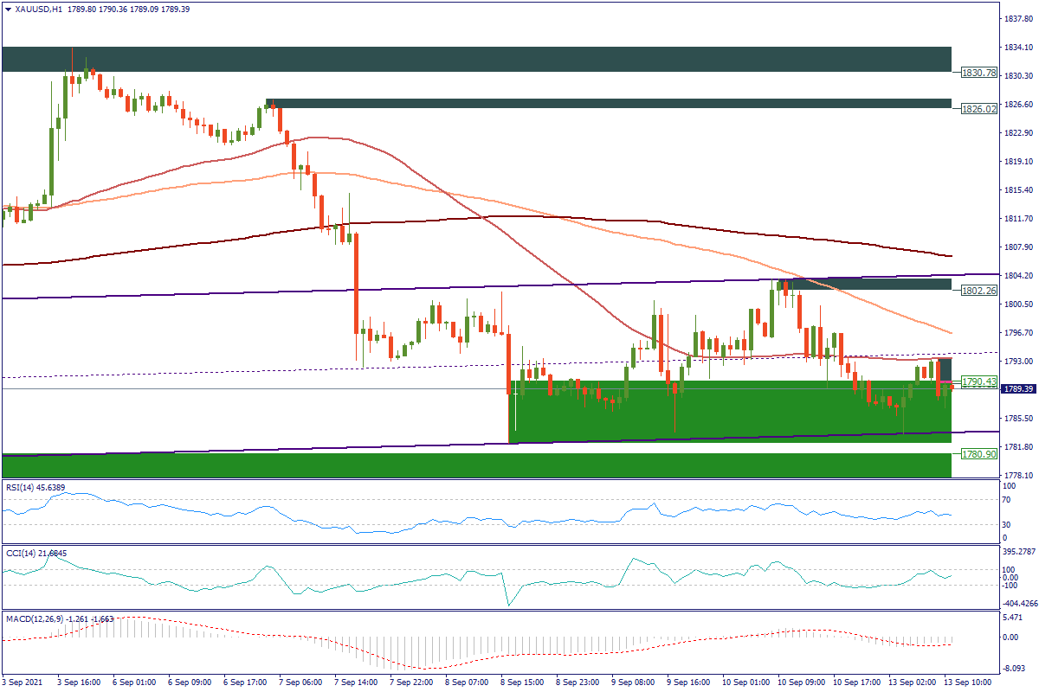Click the XAUUSD,H1 symbol title
1039x692 pixels.
point(38,9)
